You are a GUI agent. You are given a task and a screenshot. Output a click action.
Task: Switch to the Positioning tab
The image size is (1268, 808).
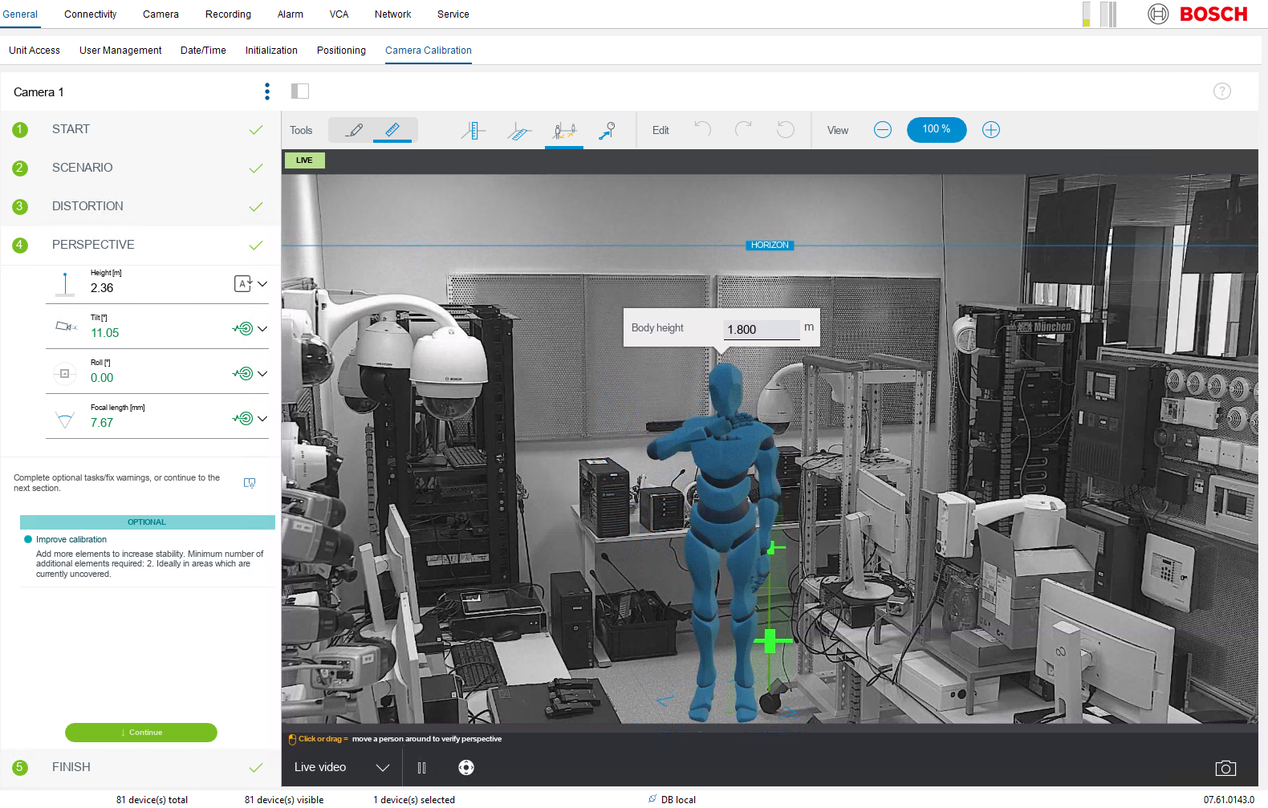point(341,51)
